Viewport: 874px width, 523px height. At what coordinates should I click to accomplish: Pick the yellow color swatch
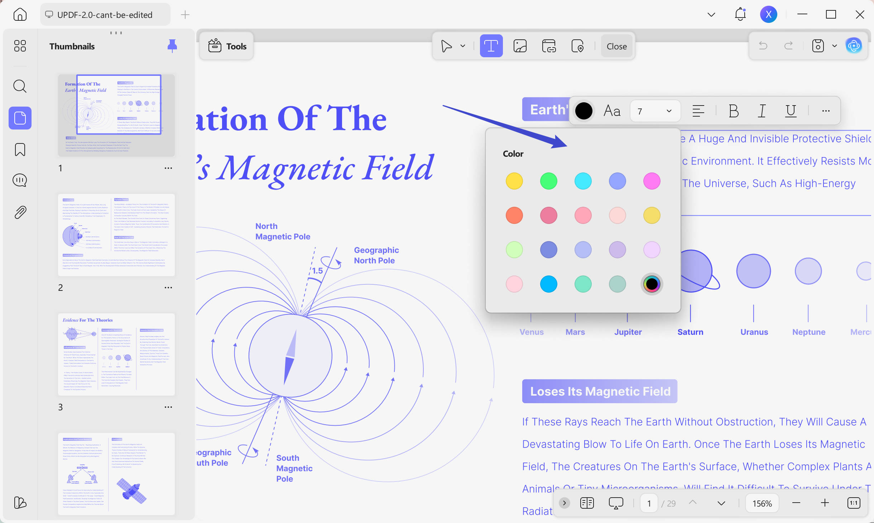point(514,181)
